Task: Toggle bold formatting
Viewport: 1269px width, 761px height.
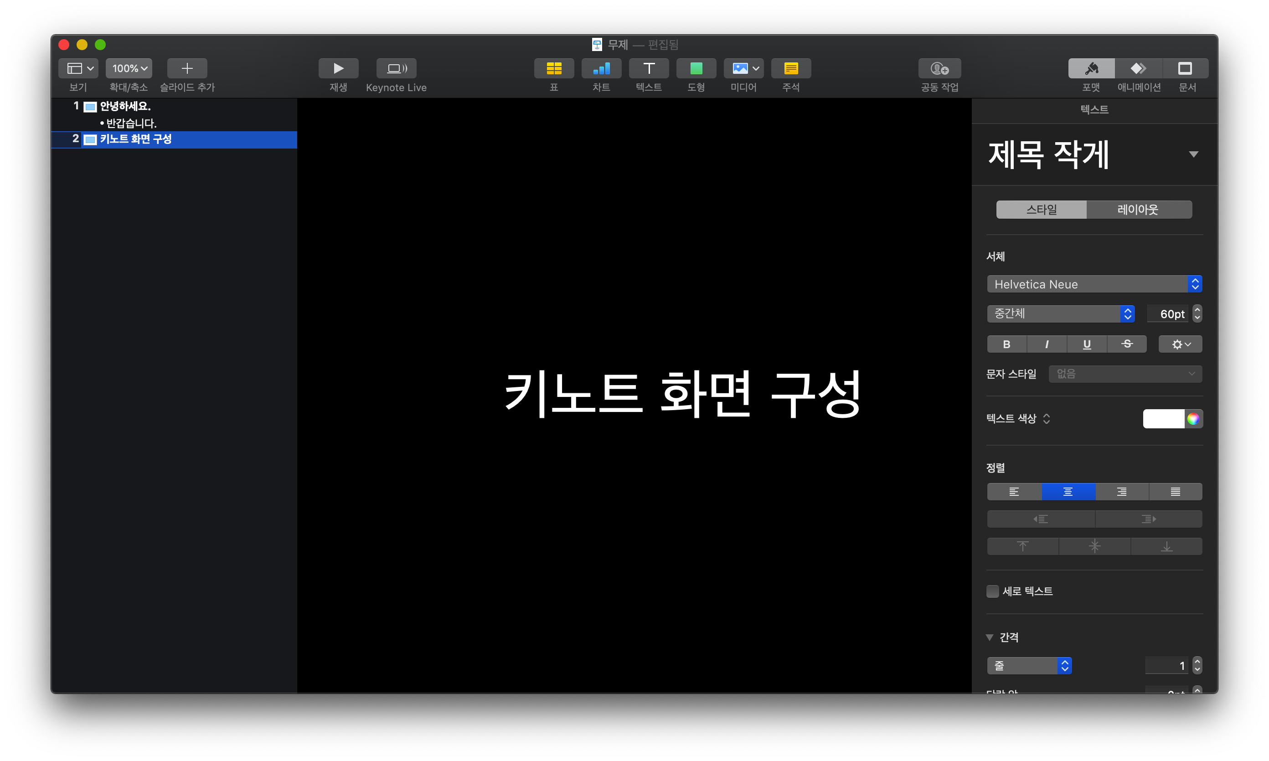Action: [x=1006, y=344]
